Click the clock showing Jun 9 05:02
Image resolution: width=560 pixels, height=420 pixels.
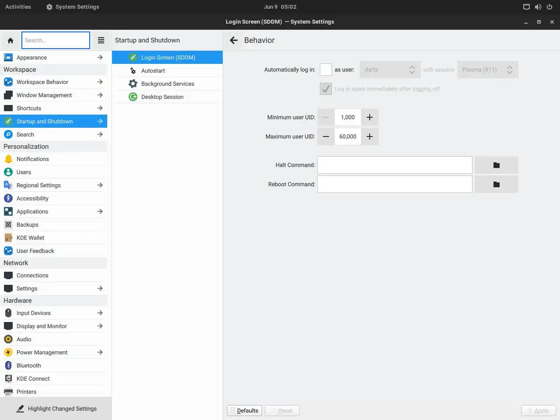tap(280, 7)
